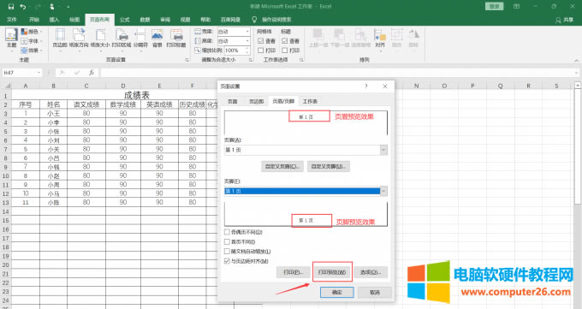Toggle the 首页不同 checkbox
The height and width of the screenshot is (309, 582).
(x=227, y=241)
